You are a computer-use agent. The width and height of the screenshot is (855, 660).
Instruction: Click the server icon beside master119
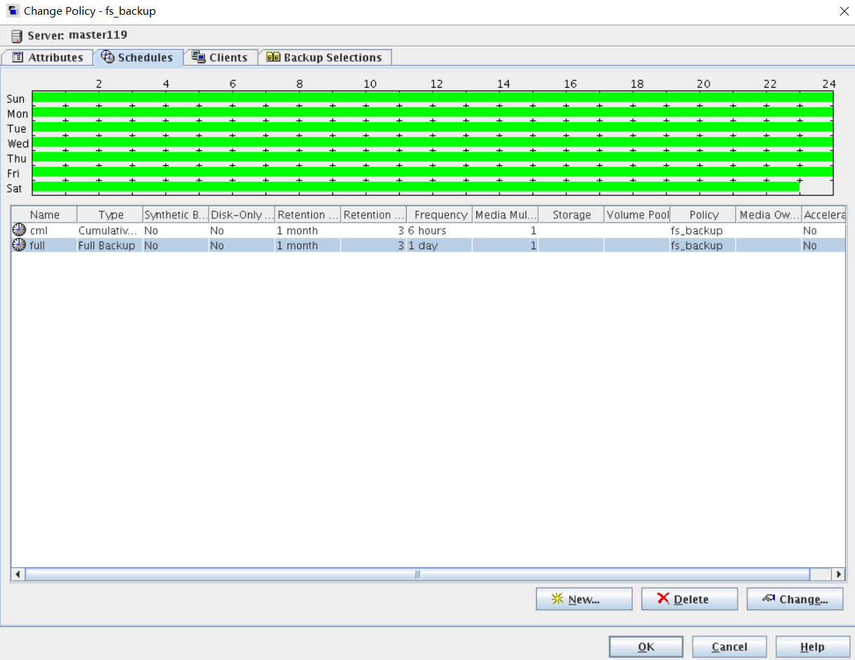[x=17, y=36]
